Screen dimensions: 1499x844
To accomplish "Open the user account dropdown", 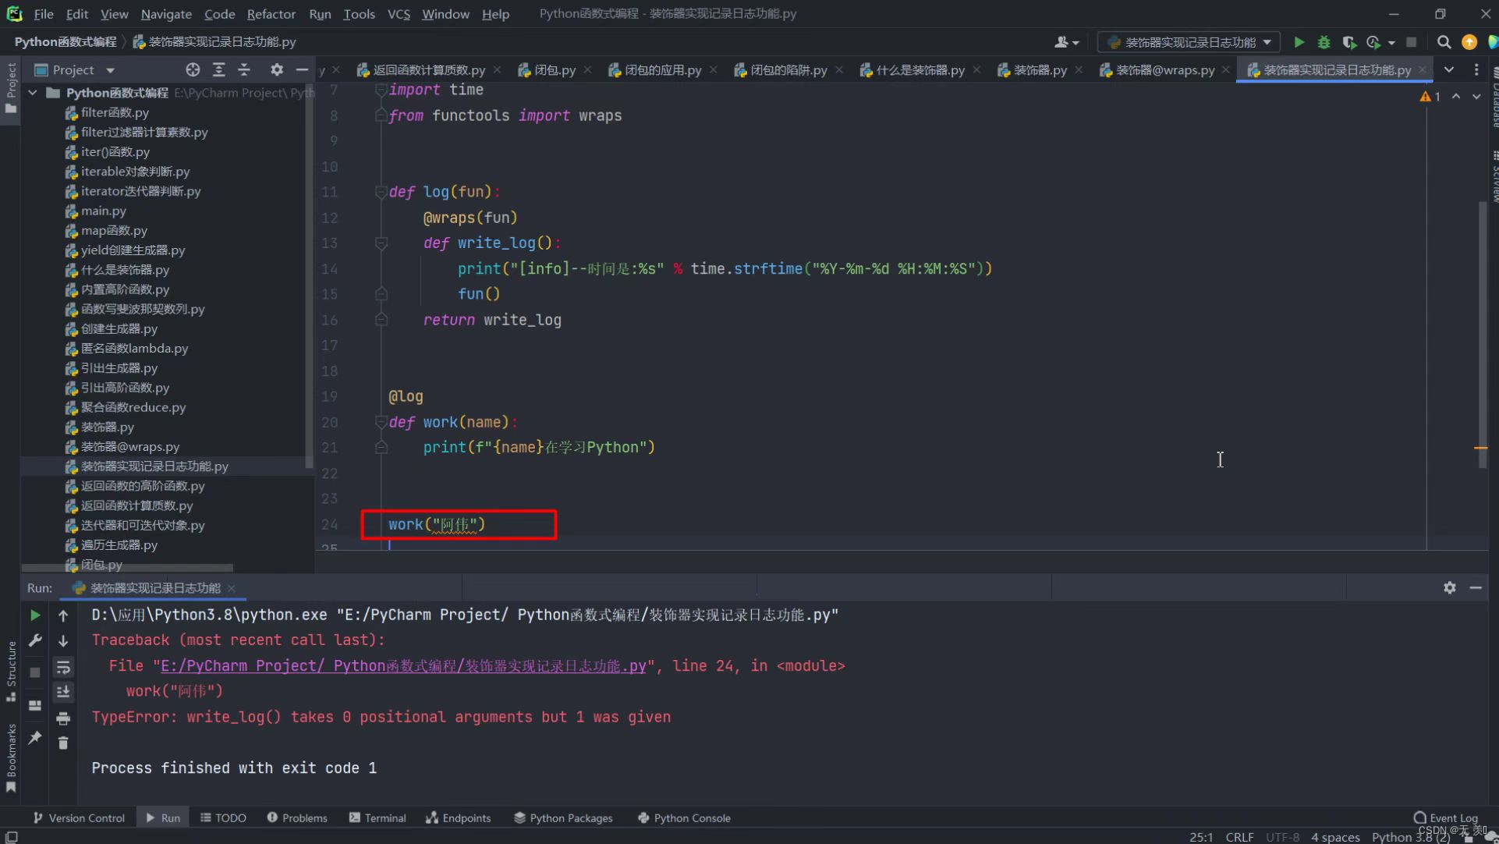I will [1066, 42].
